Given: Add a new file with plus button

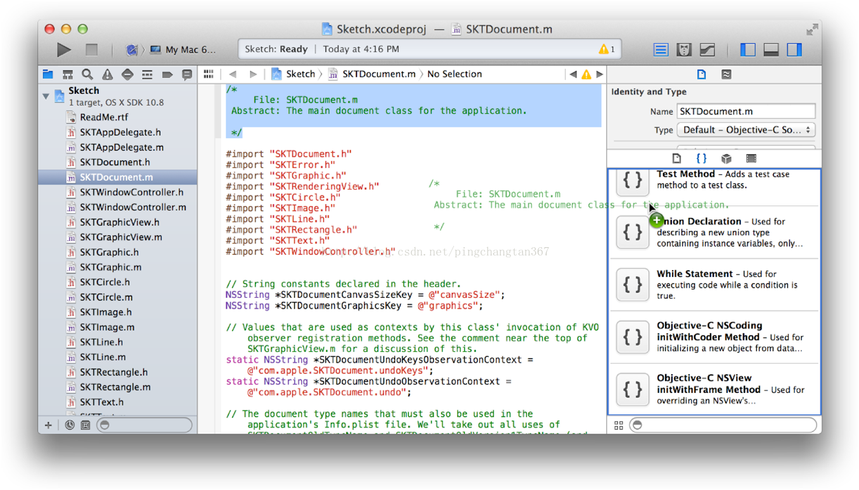Looking at the screenshot, I should (x=48, y=425).
